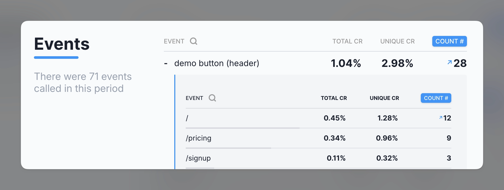
Task: Click the top EVENT column label
Action: point(174,41)
